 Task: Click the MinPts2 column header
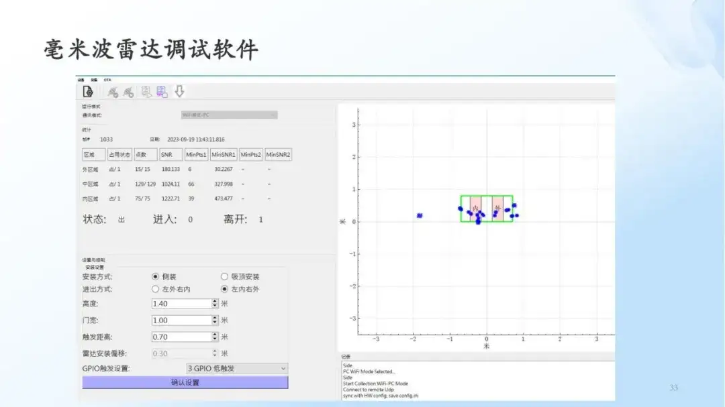coord(251,155)
